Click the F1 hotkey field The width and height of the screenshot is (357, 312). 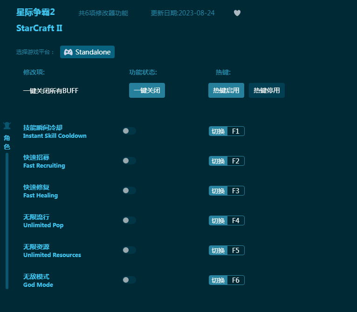(236, 131)
